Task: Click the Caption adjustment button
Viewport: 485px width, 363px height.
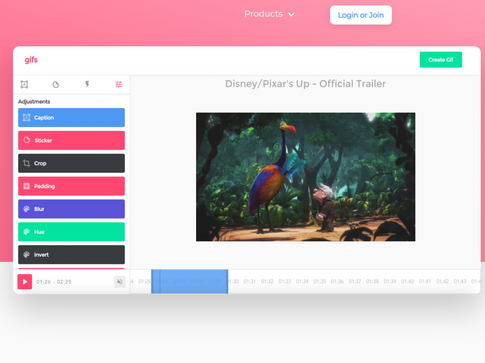Action: 72,117
